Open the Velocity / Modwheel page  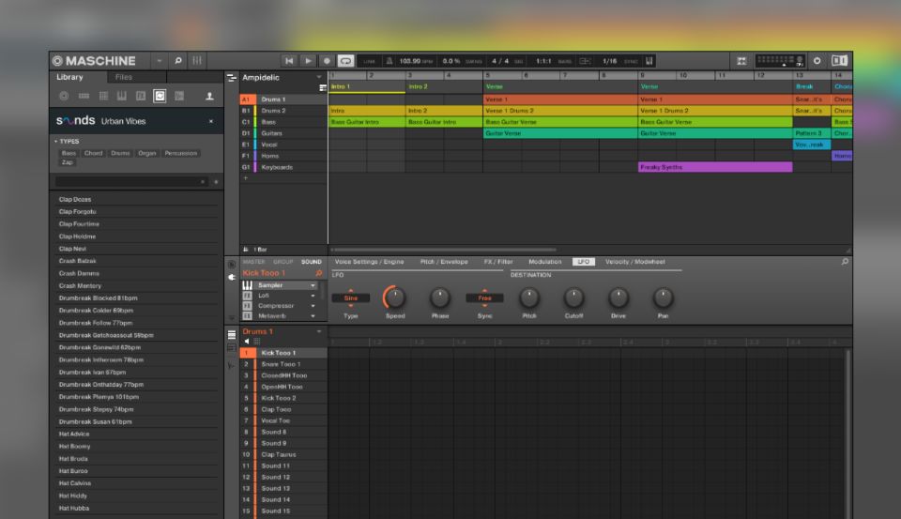(635, 262)
